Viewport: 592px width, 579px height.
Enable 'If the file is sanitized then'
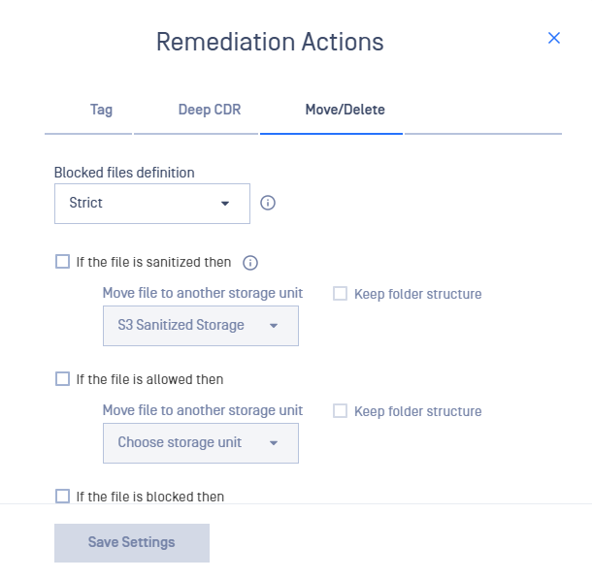63,262
